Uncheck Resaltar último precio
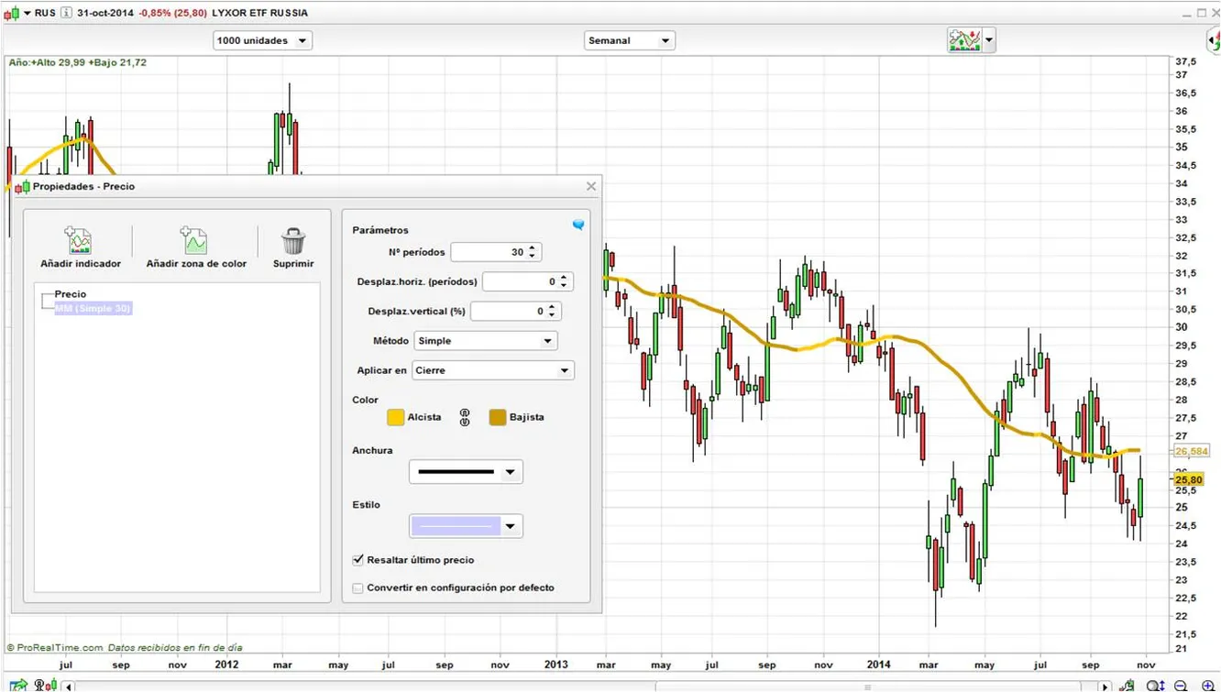This screenshot has height=692, width=1221. [358, 559]
